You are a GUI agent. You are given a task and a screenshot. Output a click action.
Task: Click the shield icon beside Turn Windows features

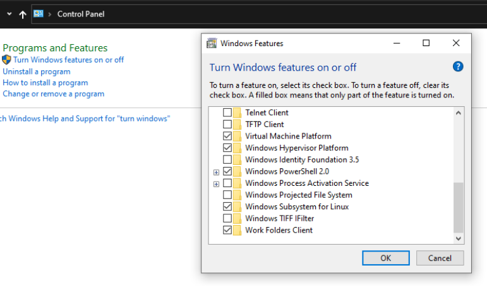(x=7, y=60)
